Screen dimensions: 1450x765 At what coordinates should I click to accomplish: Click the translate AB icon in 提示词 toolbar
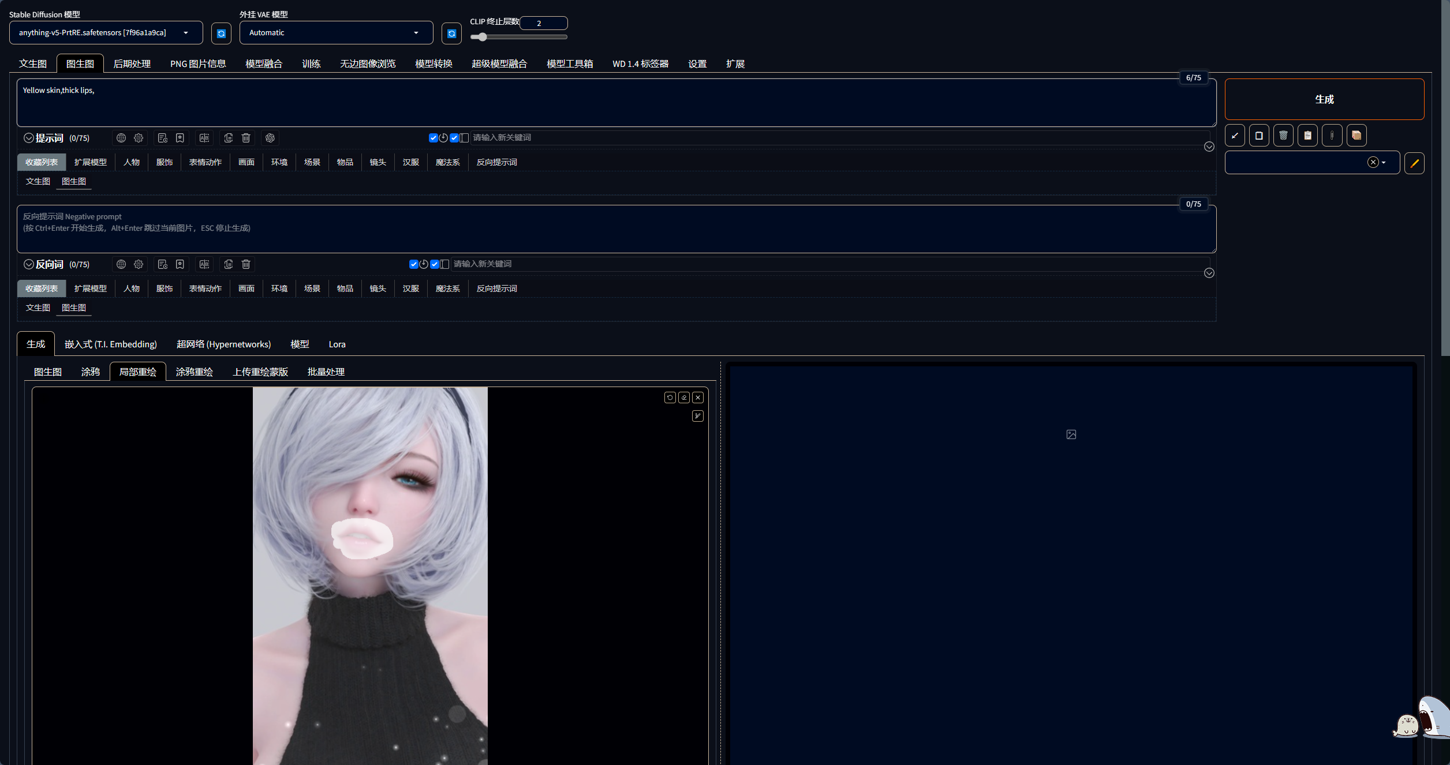coord(204,138)
